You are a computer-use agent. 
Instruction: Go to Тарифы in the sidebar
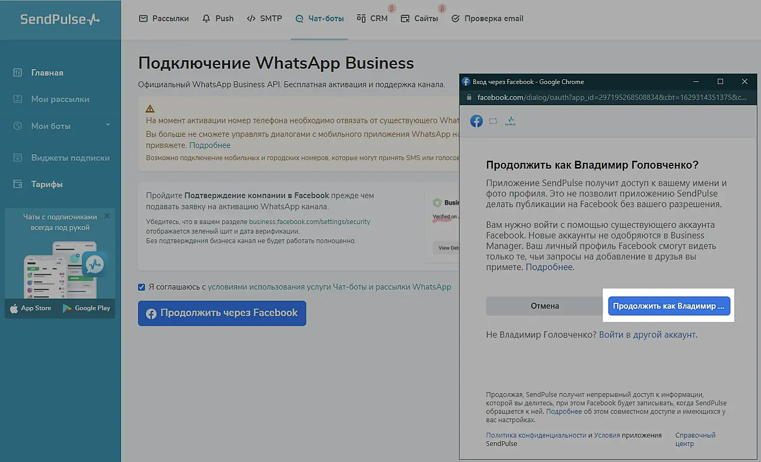coord(46,185)
